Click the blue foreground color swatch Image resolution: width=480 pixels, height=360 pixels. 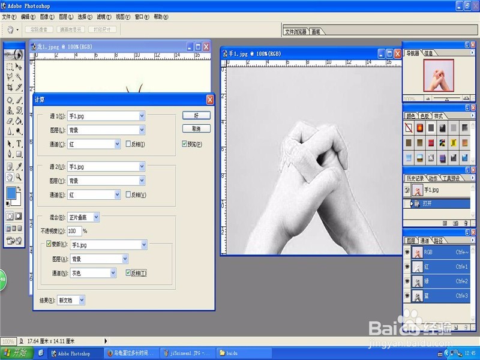(x=11, y=193)
